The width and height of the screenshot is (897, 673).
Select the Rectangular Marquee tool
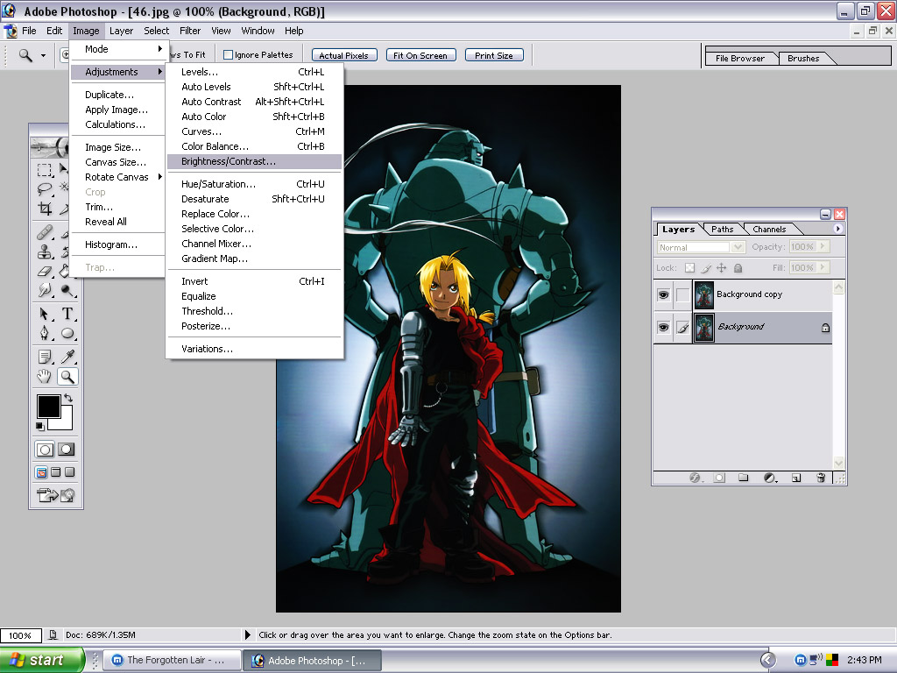(x=44, y=170)
